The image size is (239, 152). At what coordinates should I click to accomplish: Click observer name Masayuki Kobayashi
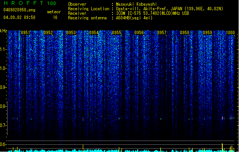[x=136, y=4]
